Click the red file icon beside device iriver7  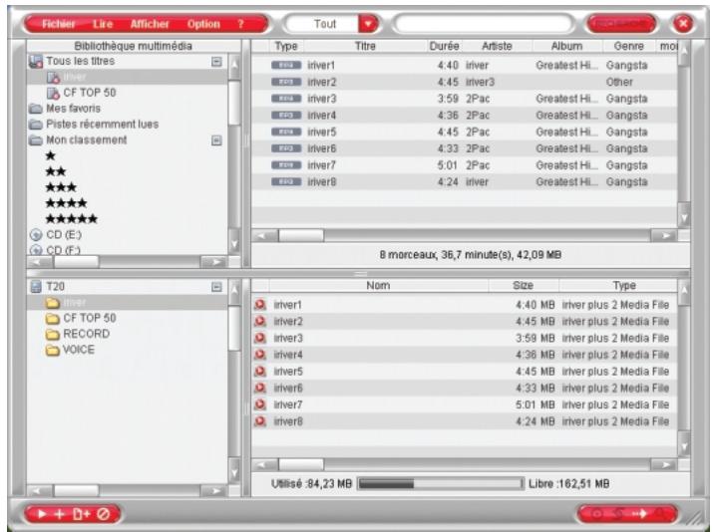[260, 404]
